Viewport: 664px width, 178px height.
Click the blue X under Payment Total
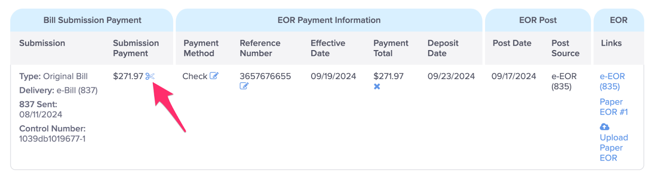[377, 87]
